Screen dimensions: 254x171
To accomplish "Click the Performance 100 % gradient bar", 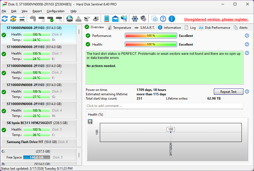I will pos(151,36).
